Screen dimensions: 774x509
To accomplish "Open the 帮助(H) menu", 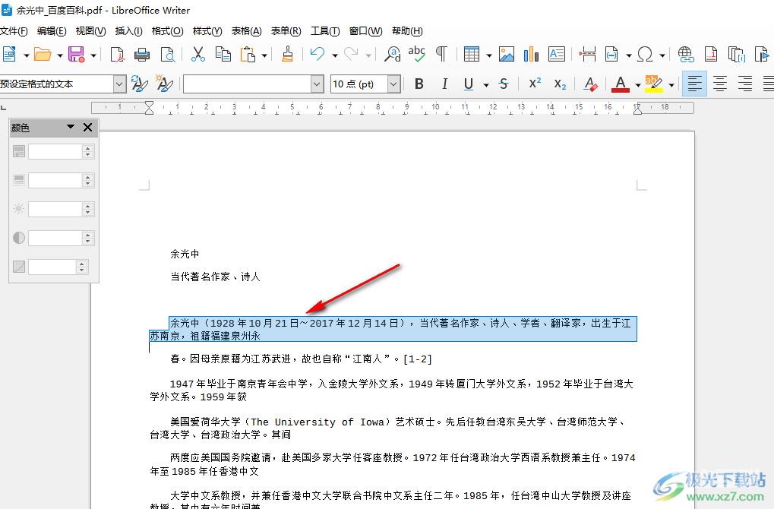I will point(406,31).
